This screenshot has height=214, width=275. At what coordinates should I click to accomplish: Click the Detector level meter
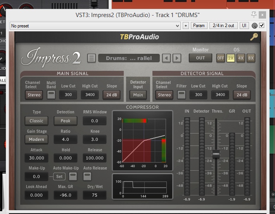pyautogui.click(x=202, y=156)
